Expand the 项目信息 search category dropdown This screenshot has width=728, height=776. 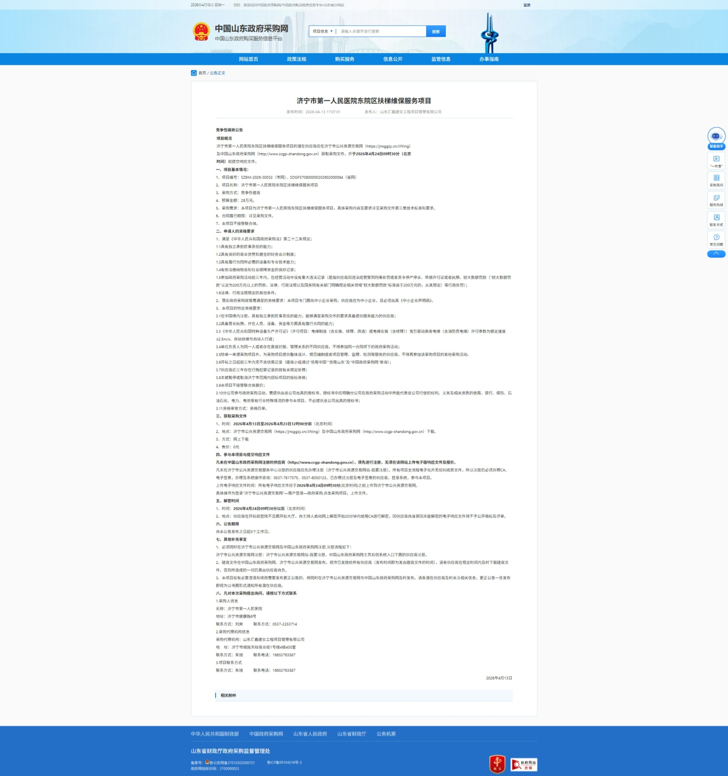tap(323, 31)
